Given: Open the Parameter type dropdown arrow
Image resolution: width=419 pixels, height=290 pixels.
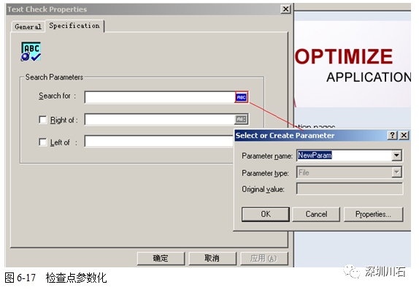Looking at the screenshot, I should 396,172.
